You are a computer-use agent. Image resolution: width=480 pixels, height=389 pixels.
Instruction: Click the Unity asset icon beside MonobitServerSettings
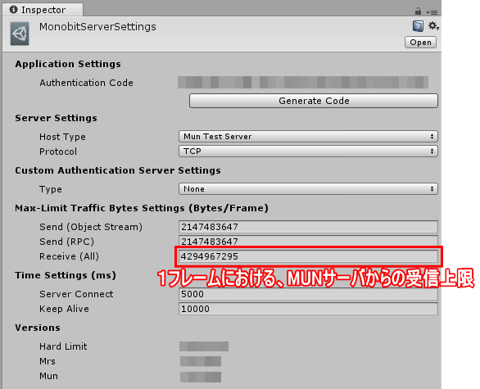pyautogui.click(x=20, y=34)
